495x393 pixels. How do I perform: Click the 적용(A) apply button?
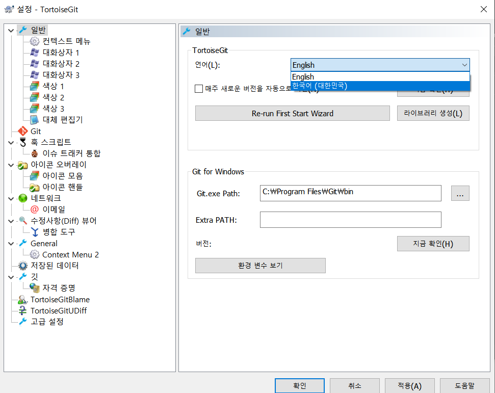point(410,386)
